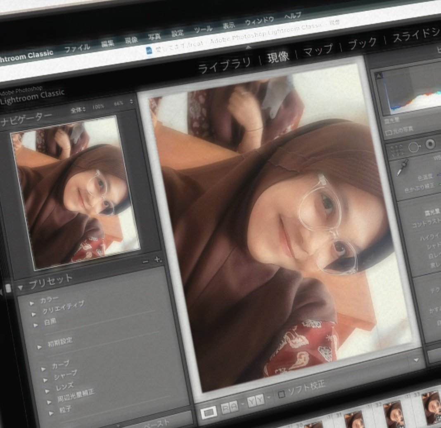This screenshot has height=428, width=441.
Task: Tick the 元の写真 checkbox under histogram
Action: [389, 133]
